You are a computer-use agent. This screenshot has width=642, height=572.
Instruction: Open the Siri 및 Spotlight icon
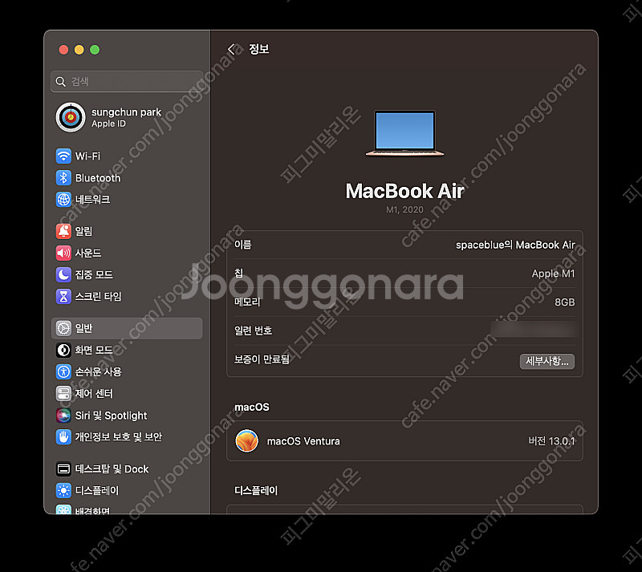tap(63, 416)
